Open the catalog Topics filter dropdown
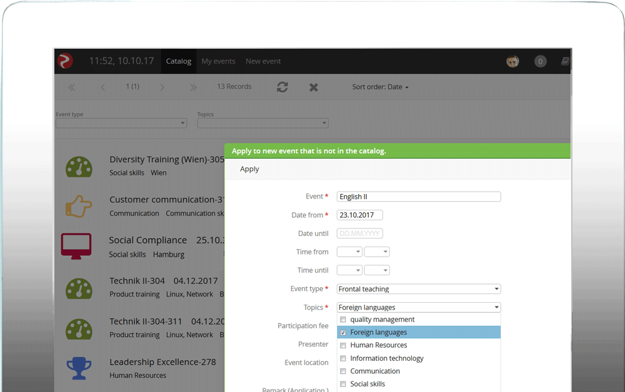The width and height of the screenshot is (625, 392). tap(262, 123)
